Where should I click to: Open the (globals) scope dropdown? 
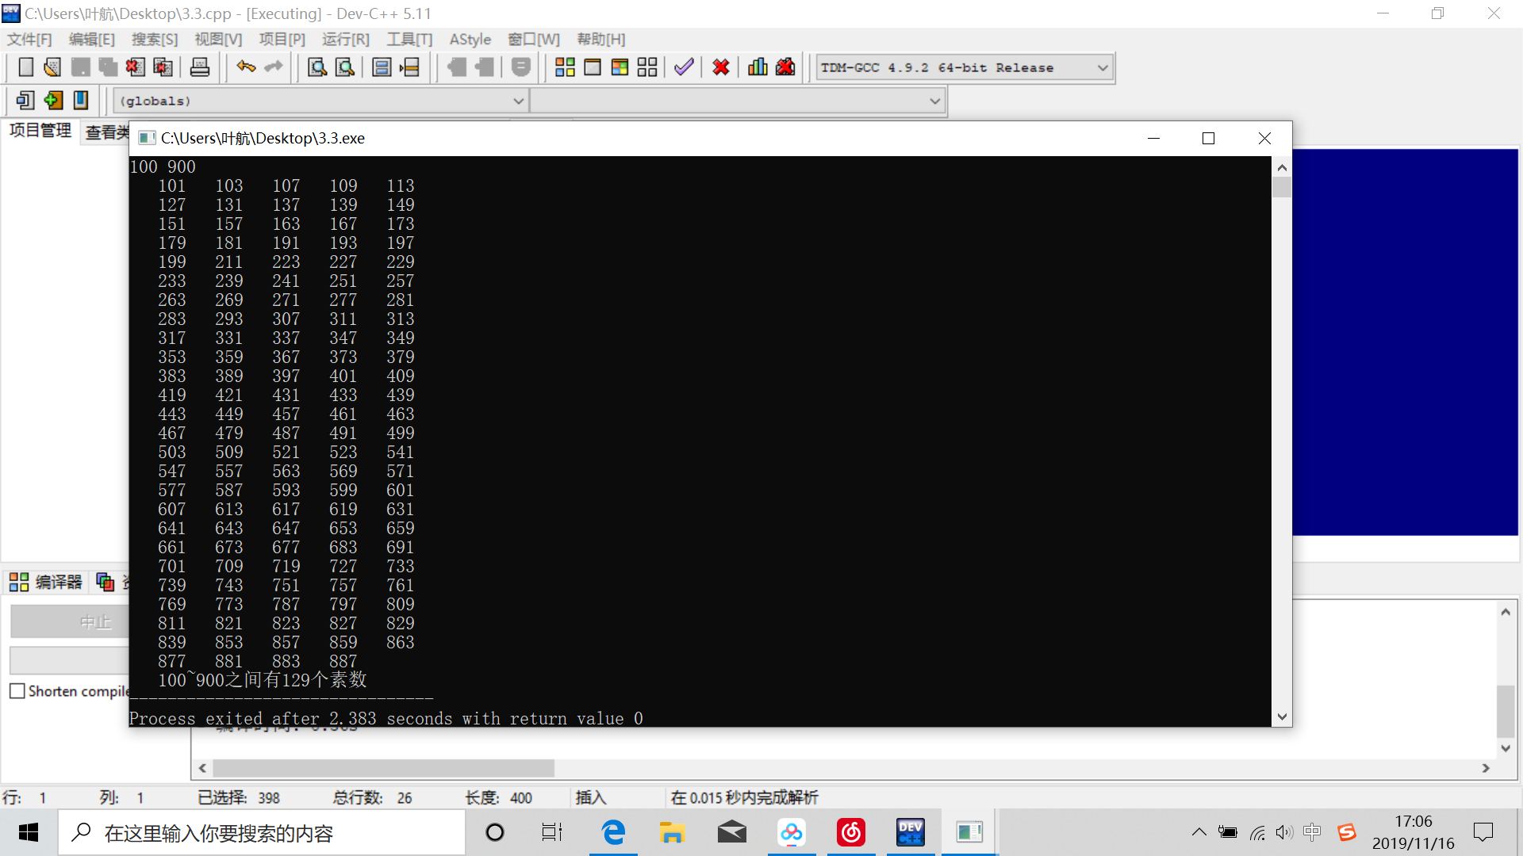[518, 101]
